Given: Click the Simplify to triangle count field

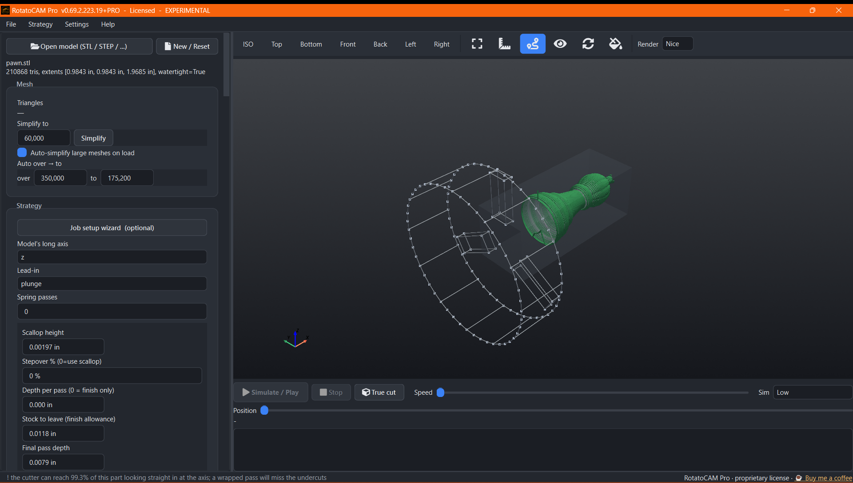Looking at the screenshot, I should 44,138.
